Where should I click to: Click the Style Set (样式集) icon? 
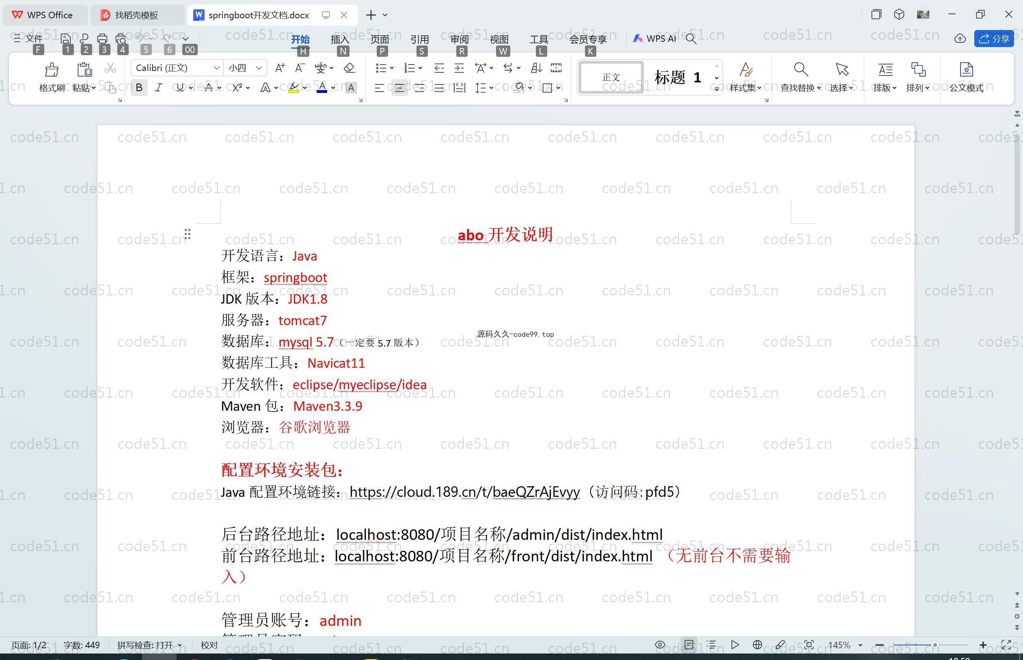(x=746, y=69)
